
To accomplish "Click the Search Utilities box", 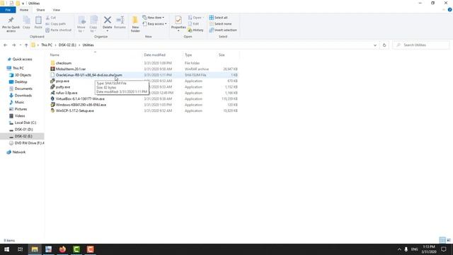I will point(421,45).
